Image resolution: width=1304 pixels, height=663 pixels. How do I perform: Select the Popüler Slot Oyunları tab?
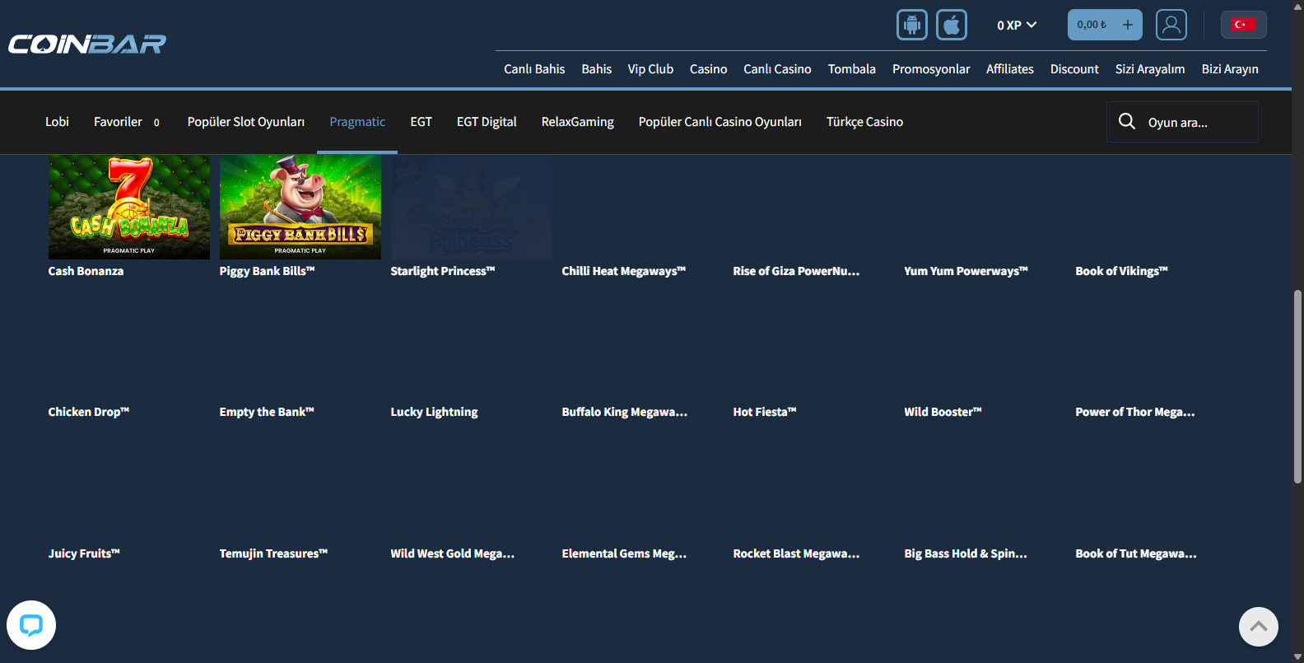tap(246, 122)
